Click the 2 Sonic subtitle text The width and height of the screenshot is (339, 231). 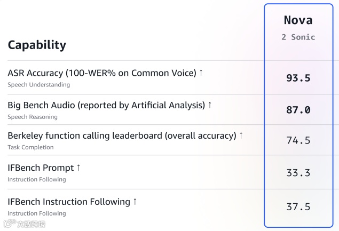298,37
